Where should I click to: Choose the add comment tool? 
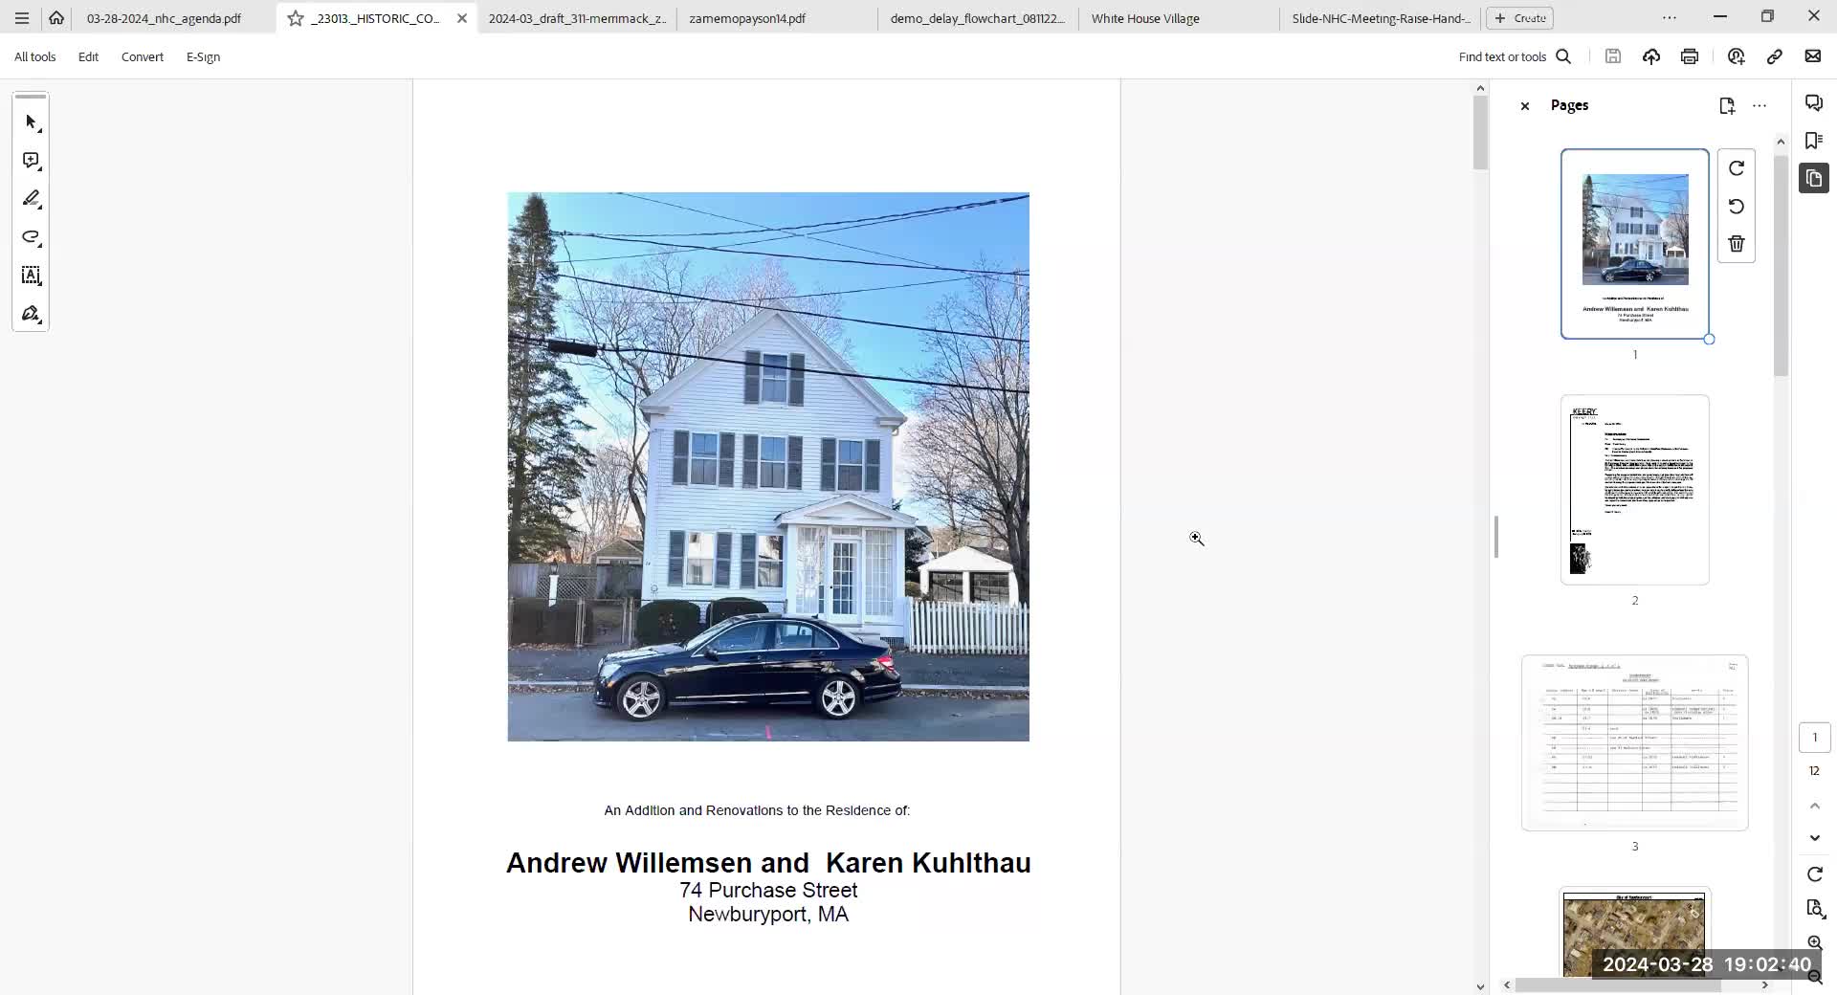pyautogui.click(x=31, y=161)
